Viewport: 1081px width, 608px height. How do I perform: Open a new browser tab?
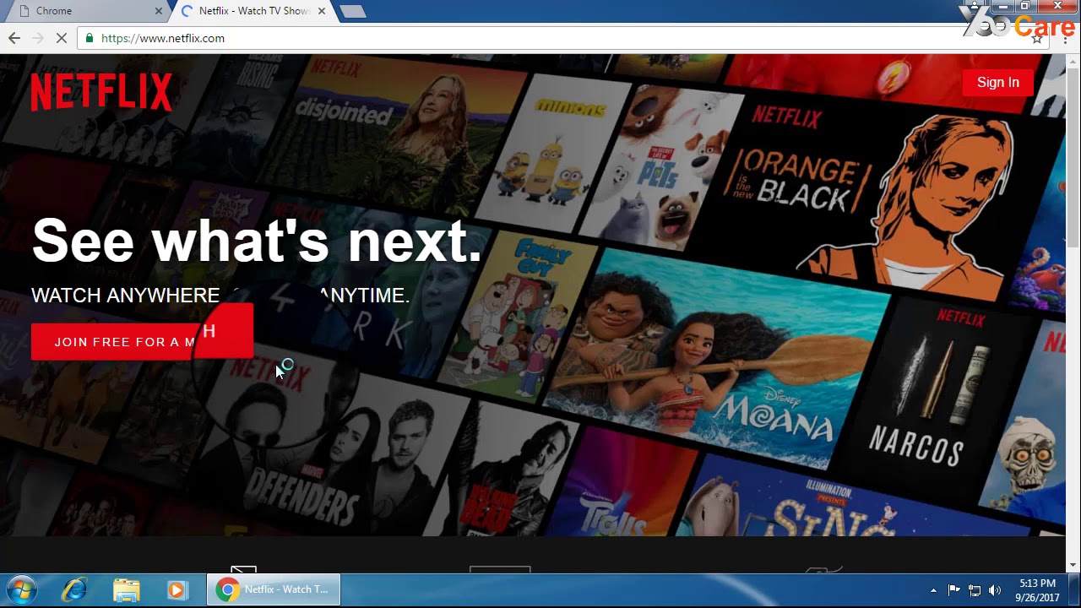point(352,11)
